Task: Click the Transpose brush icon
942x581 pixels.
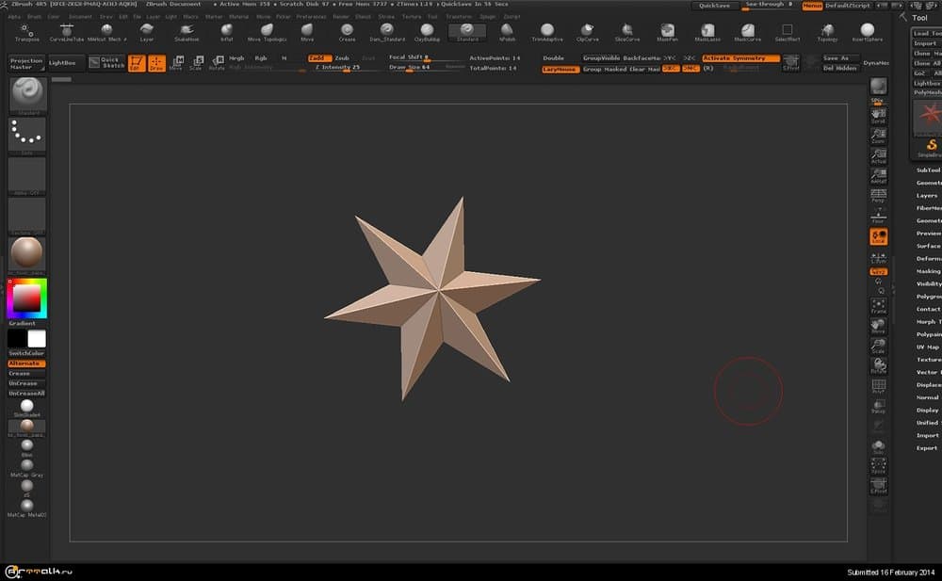Action: (x=26, y=32)
